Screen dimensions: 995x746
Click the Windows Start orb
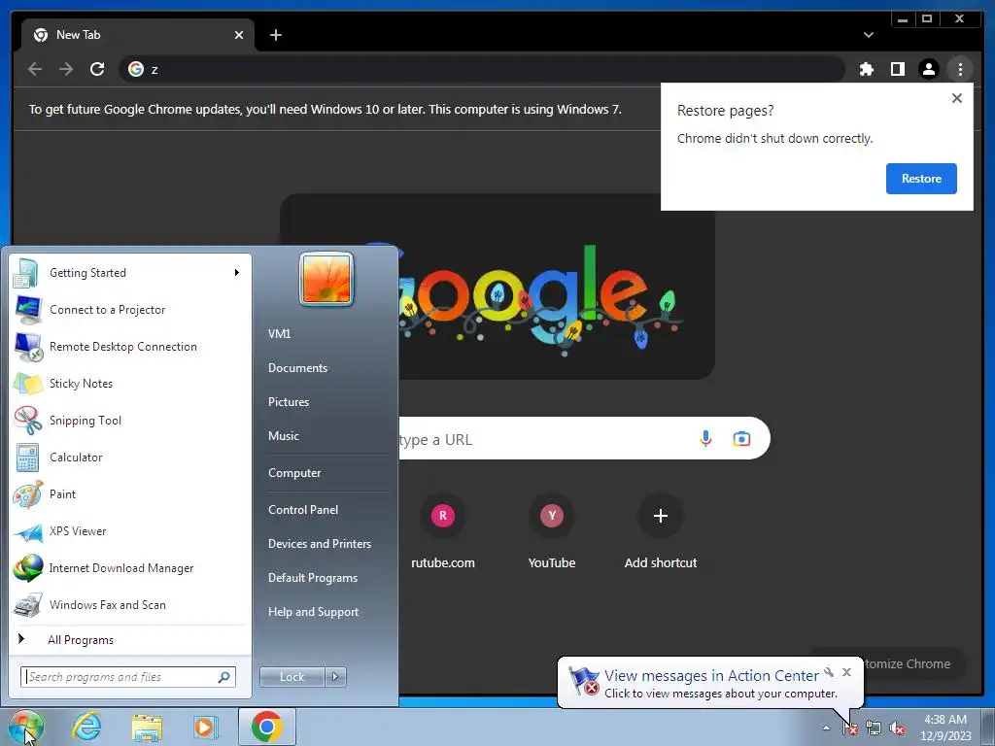point(25,727)
